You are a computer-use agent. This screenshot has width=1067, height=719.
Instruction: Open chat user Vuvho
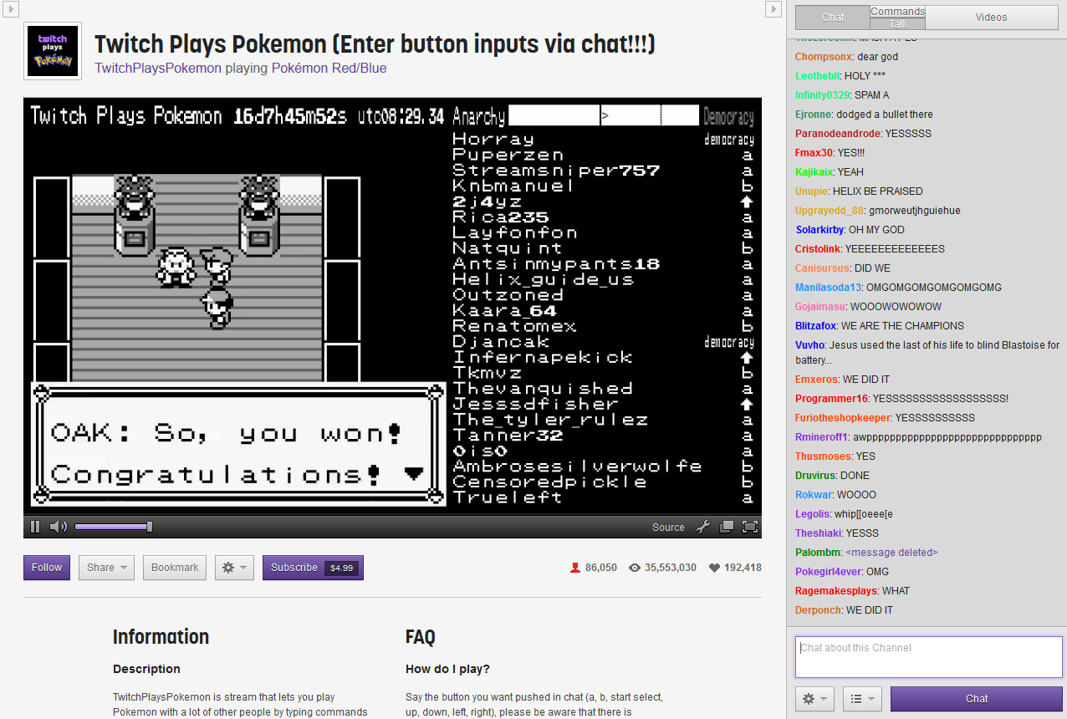[x=810, y=345]
